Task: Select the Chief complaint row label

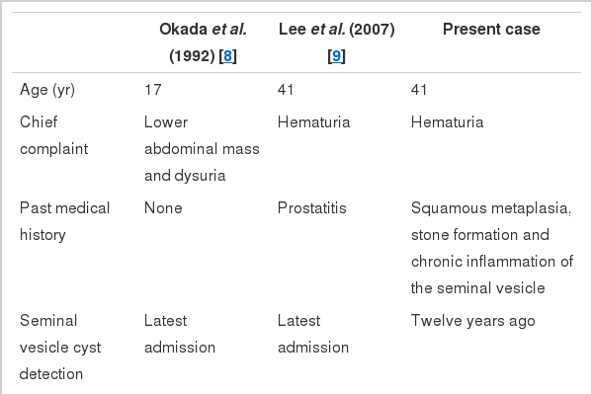Action: pos(53,135)
